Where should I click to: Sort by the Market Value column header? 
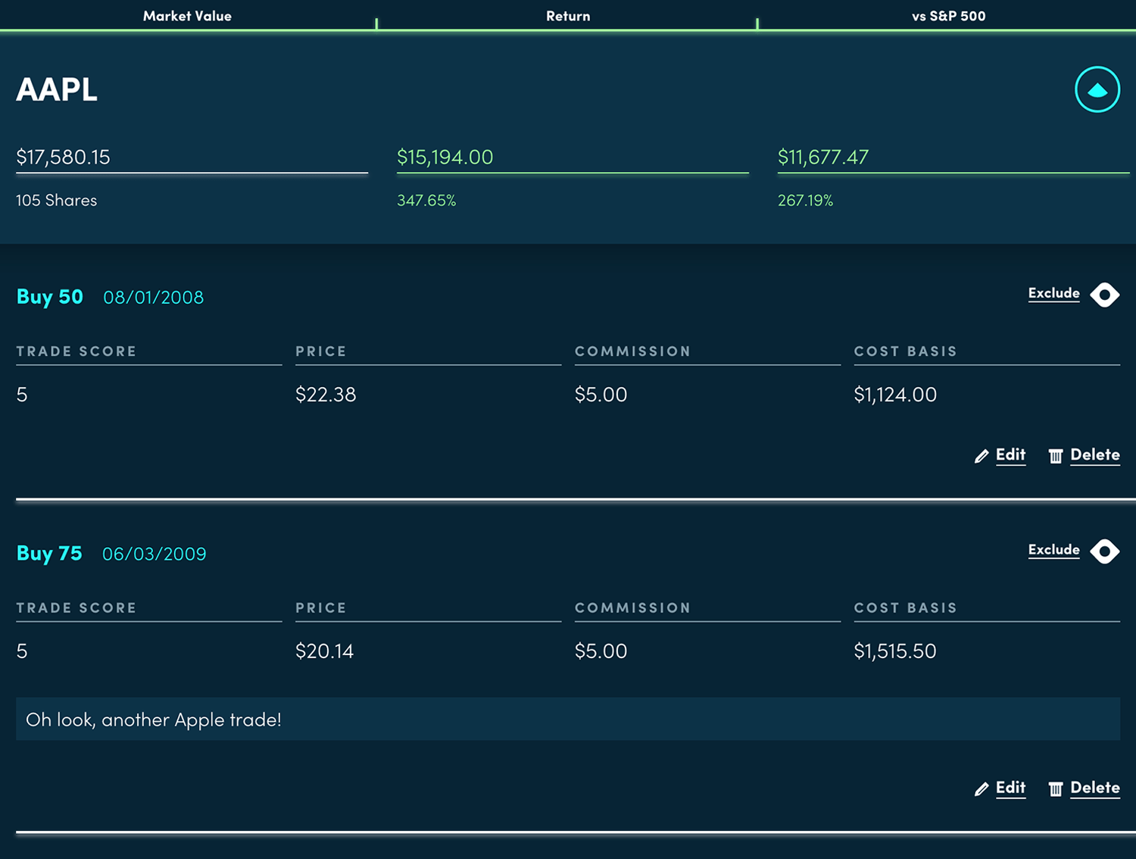tap(187, 16)
